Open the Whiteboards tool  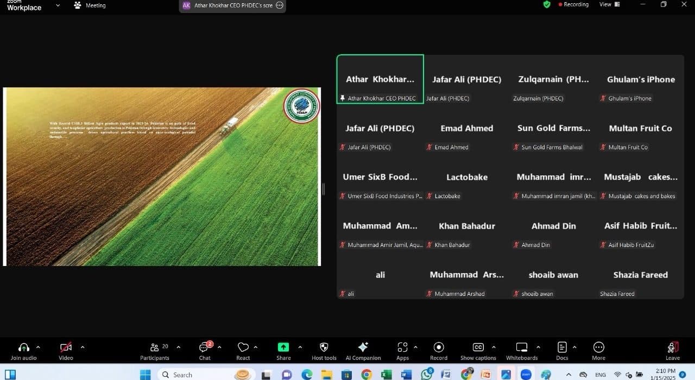click(521, 348)
